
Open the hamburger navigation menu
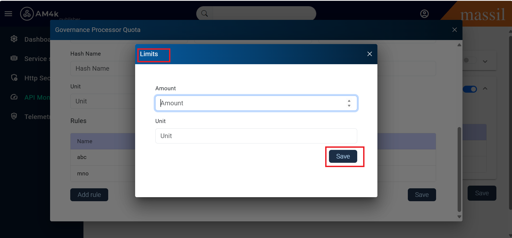(x=8, y=14)
